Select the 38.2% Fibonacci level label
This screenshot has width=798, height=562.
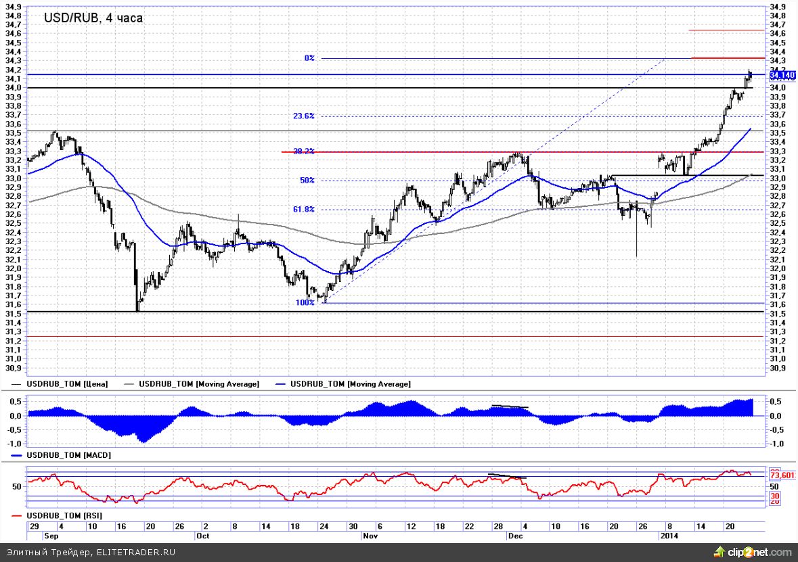click(304, 151)
